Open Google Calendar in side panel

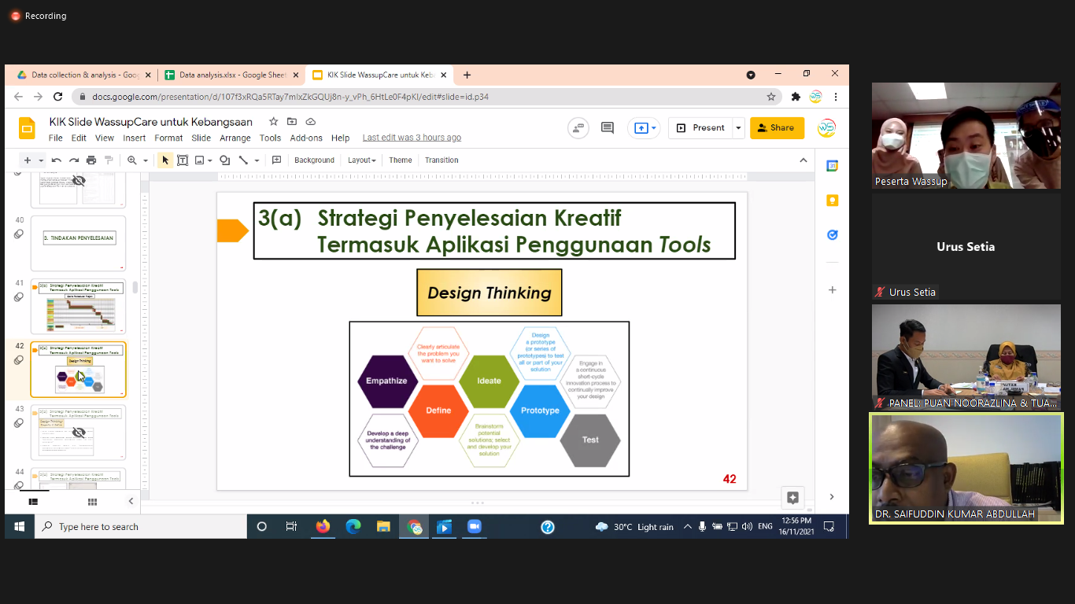pyautogui.click(x=832, y=166)
